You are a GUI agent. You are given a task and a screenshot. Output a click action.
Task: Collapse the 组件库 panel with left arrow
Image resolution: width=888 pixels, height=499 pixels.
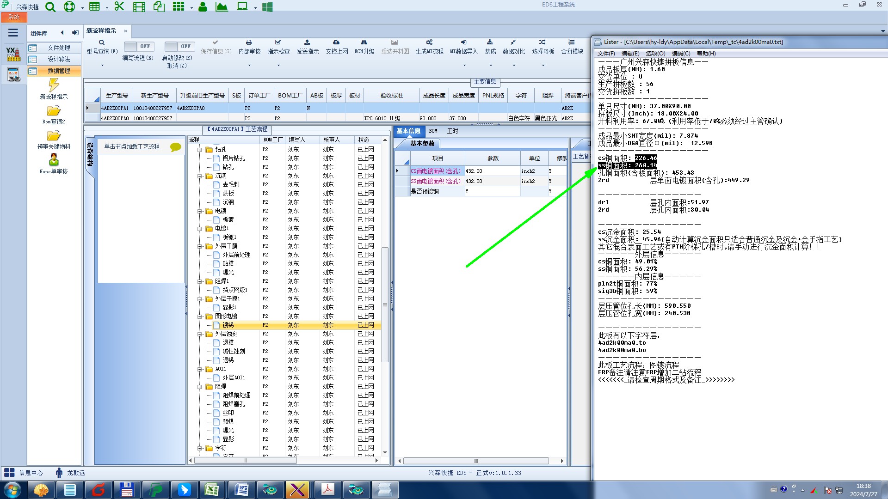point(62,33)
